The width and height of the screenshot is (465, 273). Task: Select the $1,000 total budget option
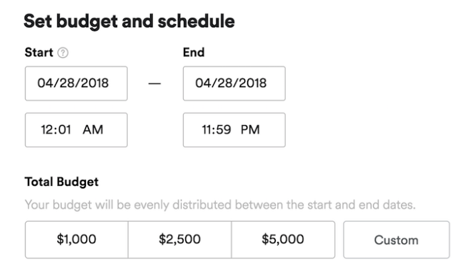click(76, 240)
